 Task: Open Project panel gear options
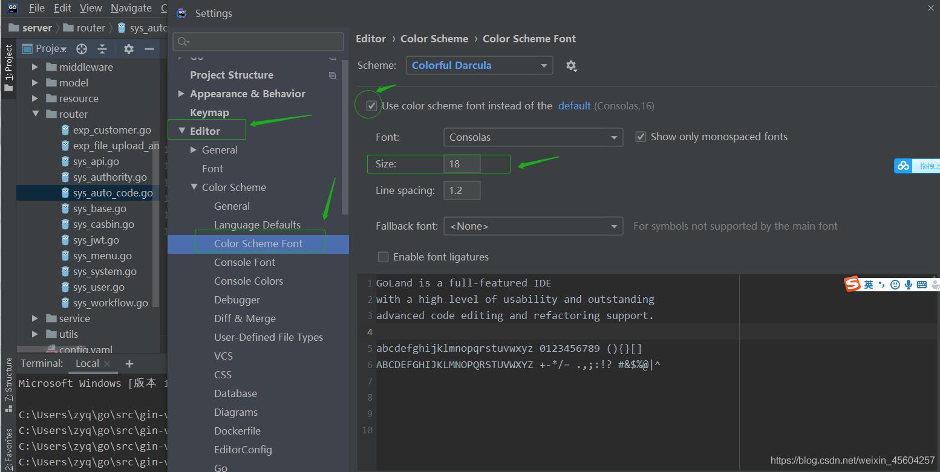coord(128,49)
